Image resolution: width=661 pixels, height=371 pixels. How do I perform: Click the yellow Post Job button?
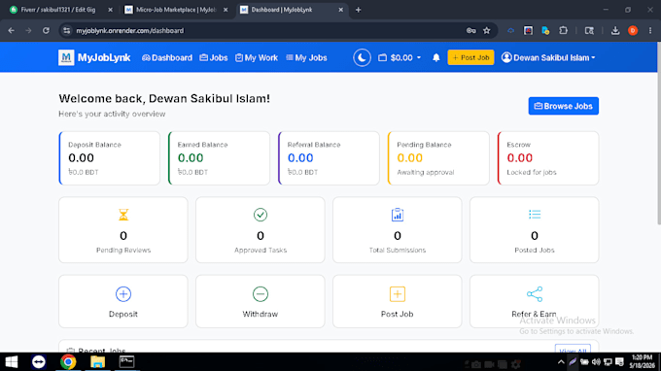(x=470, y=57)
